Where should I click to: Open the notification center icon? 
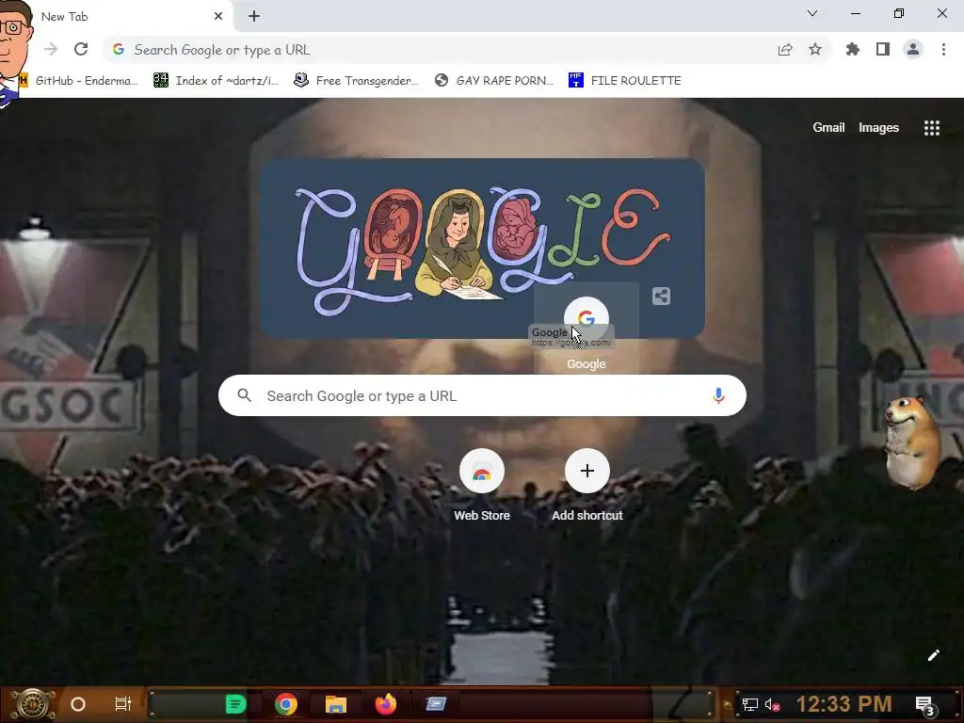coord(925,705)
